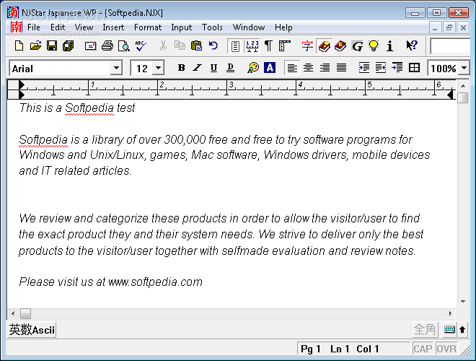The width and height of the screenshot is (476, 361).
Task: Toggle bold formatting
Action: 181,68
